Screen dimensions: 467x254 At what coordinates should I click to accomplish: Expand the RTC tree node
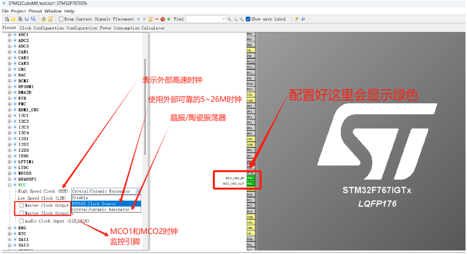coord(10,234)
